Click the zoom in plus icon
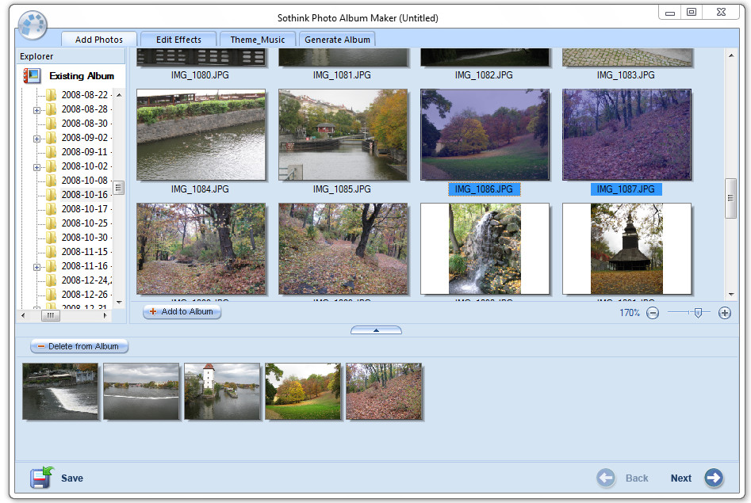 pos(725,313)
